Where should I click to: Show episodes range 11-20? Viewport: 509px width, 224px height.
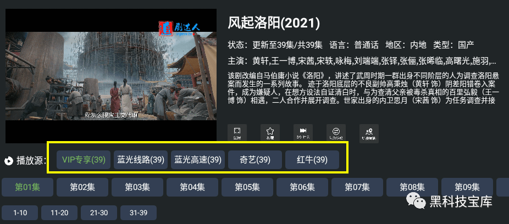point(59,213)
